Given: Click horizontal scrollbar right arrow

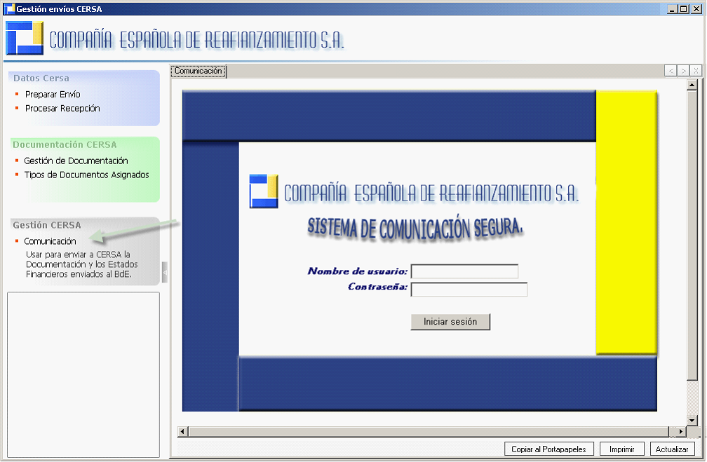Looking at the screenshot, I should (x=681, y=431).
